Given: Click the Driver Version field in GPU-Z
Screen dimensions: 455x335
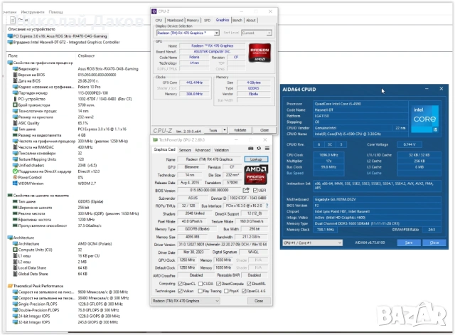Looking at the screenshot, I should tap(223, 245).
